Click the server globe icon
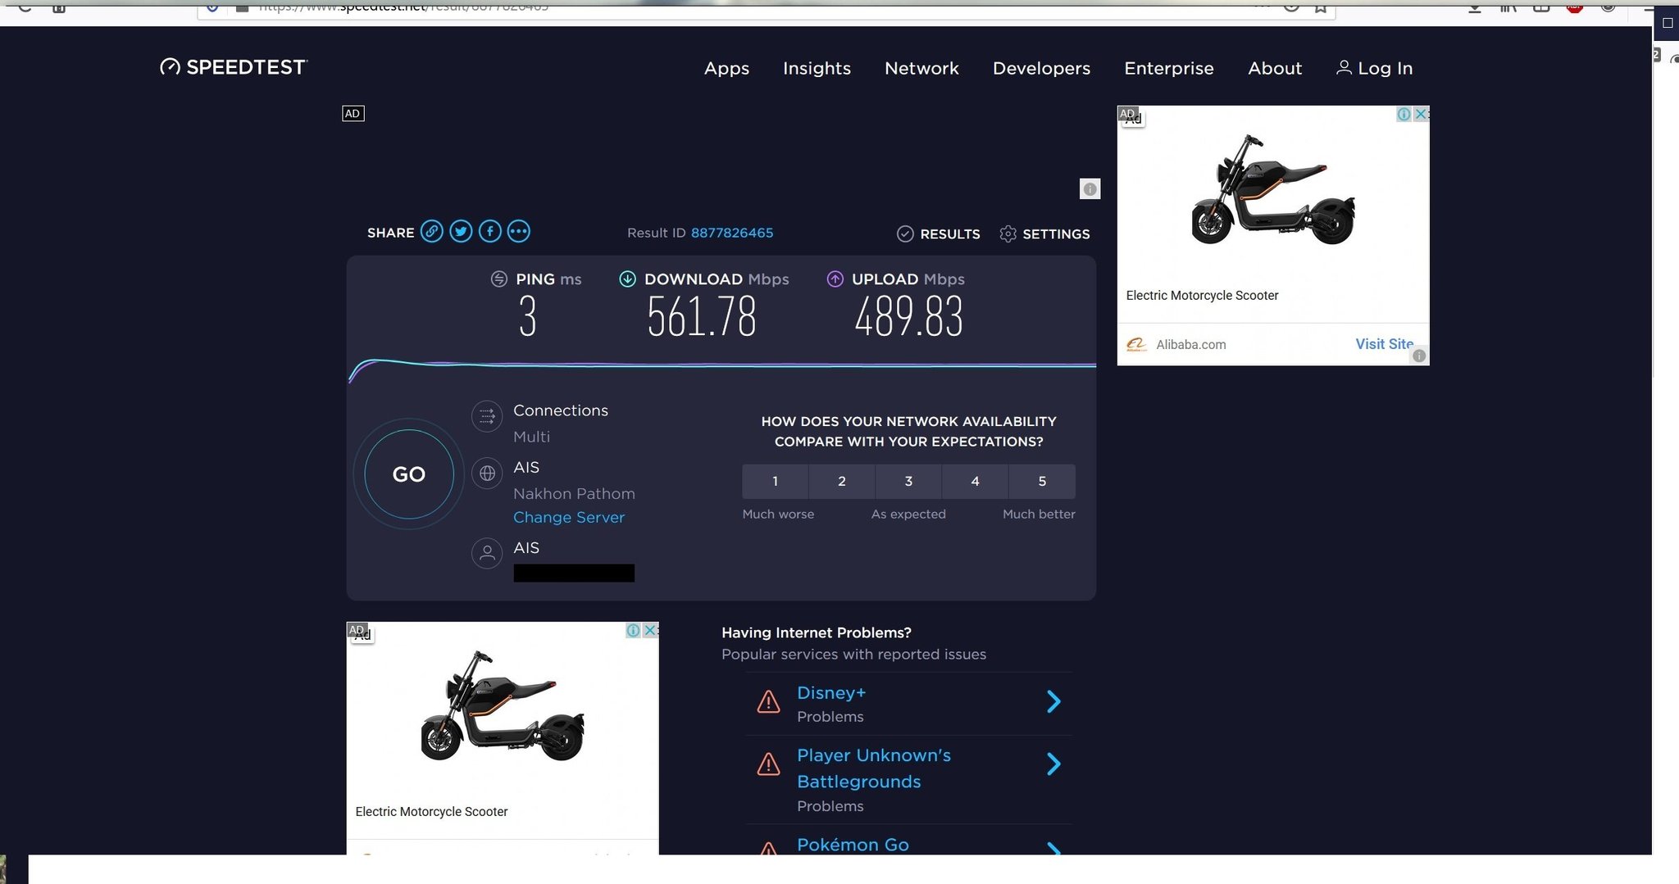The height and width of the screenshot is (884, 1679). [487, 474]
